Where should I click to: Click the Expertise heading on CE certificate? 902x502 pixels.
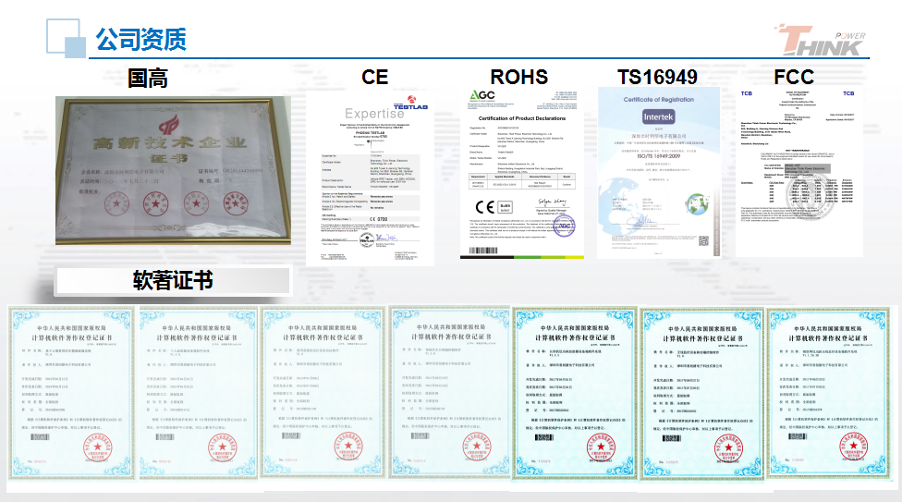pyautogui.click(x=375, y=114)
